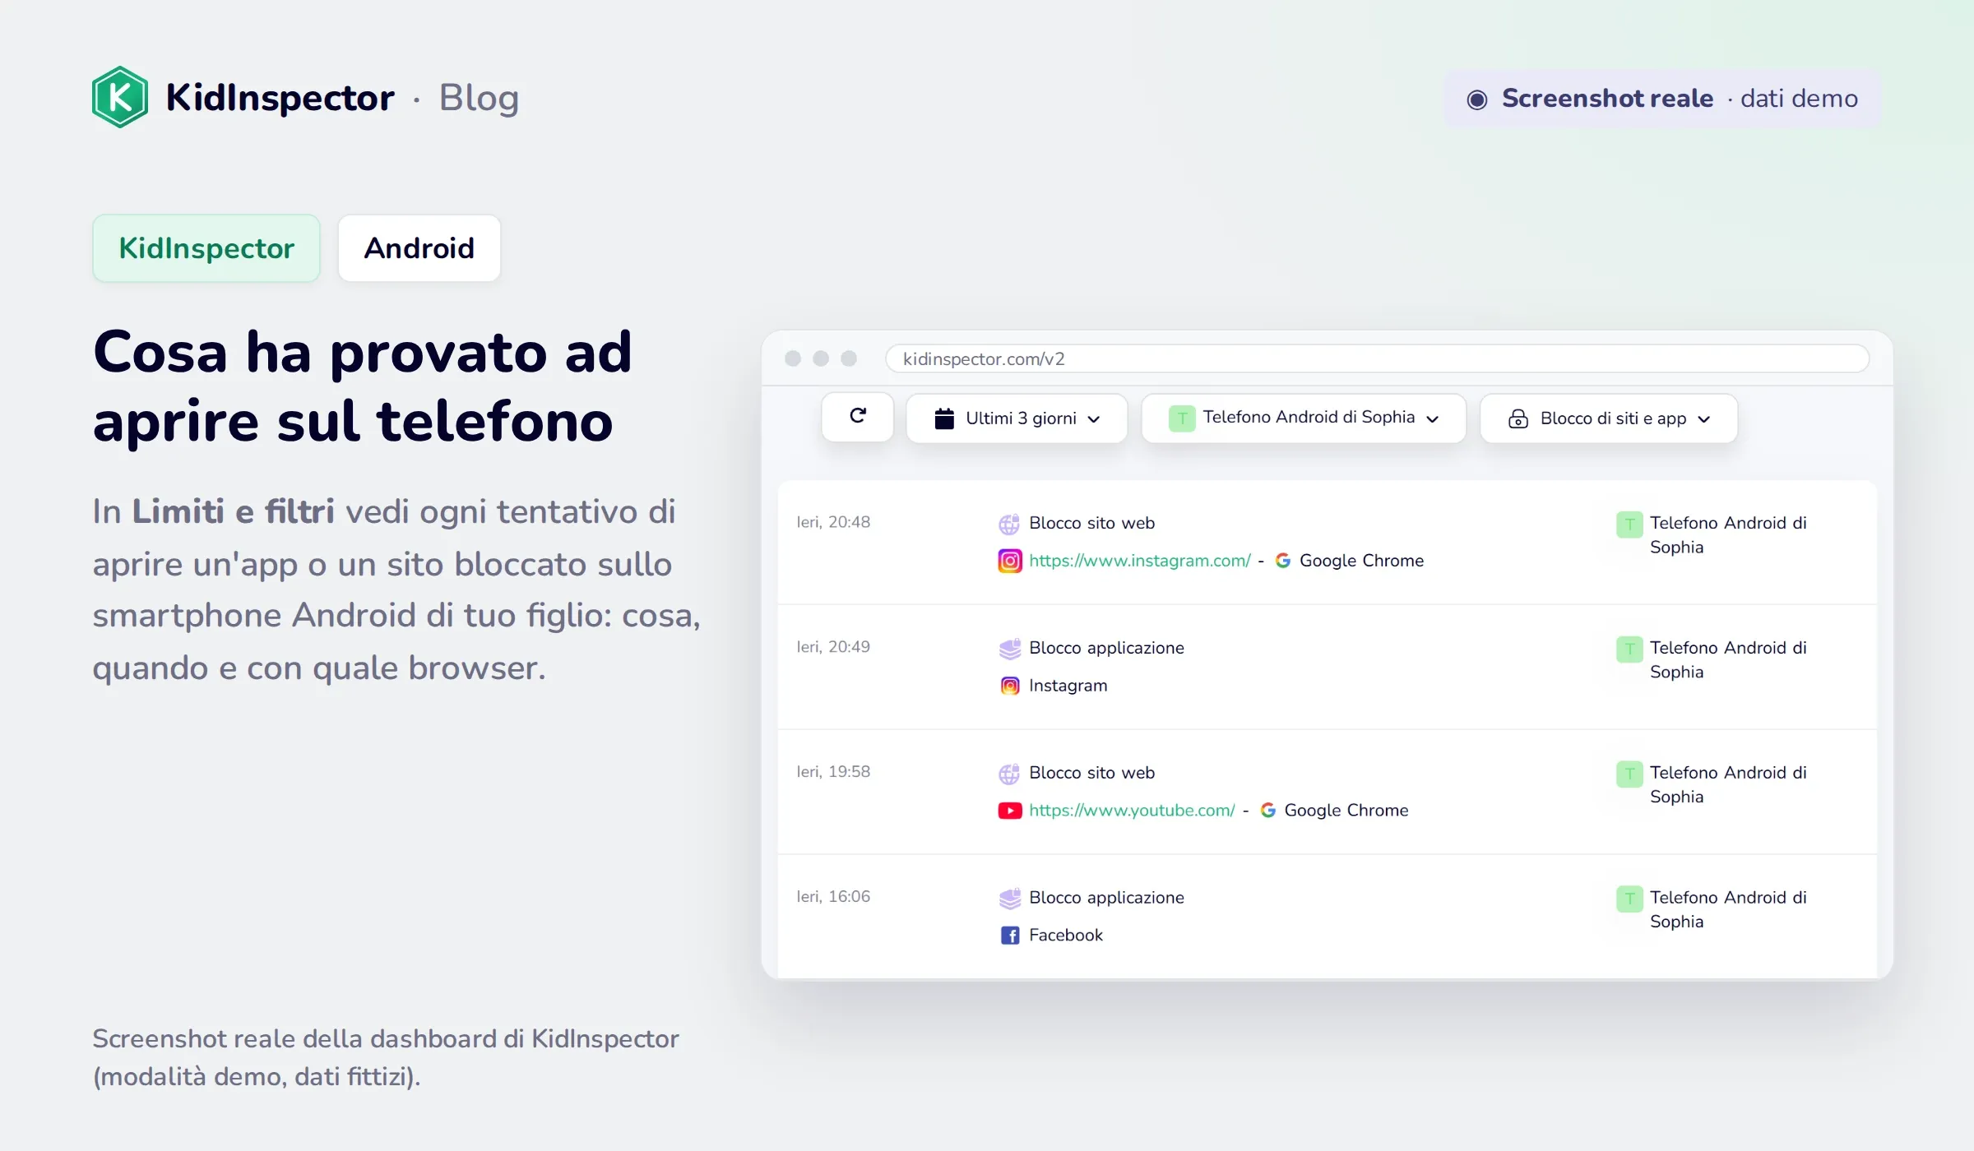
Task: Click Telefono Android di Sophia in the 16:06 row
Action: pyautogui.click(x=1728, y=910)
